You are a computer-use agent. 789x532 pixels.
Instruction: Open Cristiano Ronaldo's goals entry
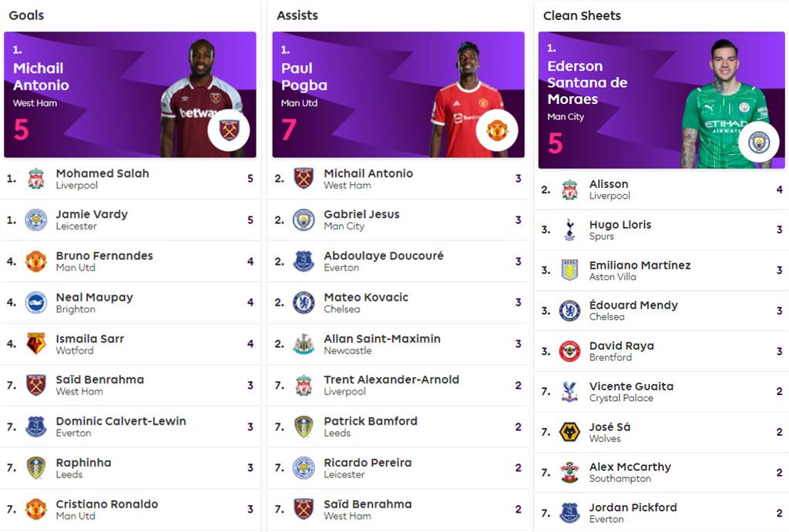pos(106,504)
